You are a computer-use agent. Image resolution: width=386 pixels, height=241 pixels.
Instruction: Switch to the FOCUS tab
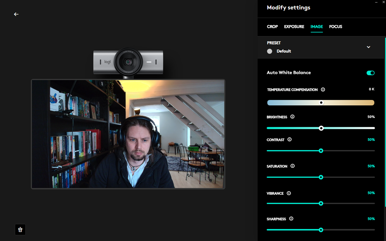335,27
